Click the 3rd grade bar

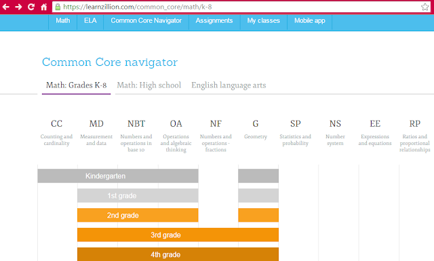pyautogui.click(x=178, y=235)
